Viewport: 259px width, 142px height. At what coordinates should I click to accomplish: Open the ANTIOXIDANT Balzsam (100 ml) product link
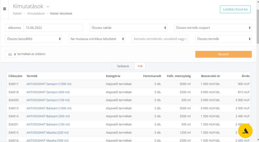(x=48, y=124)
